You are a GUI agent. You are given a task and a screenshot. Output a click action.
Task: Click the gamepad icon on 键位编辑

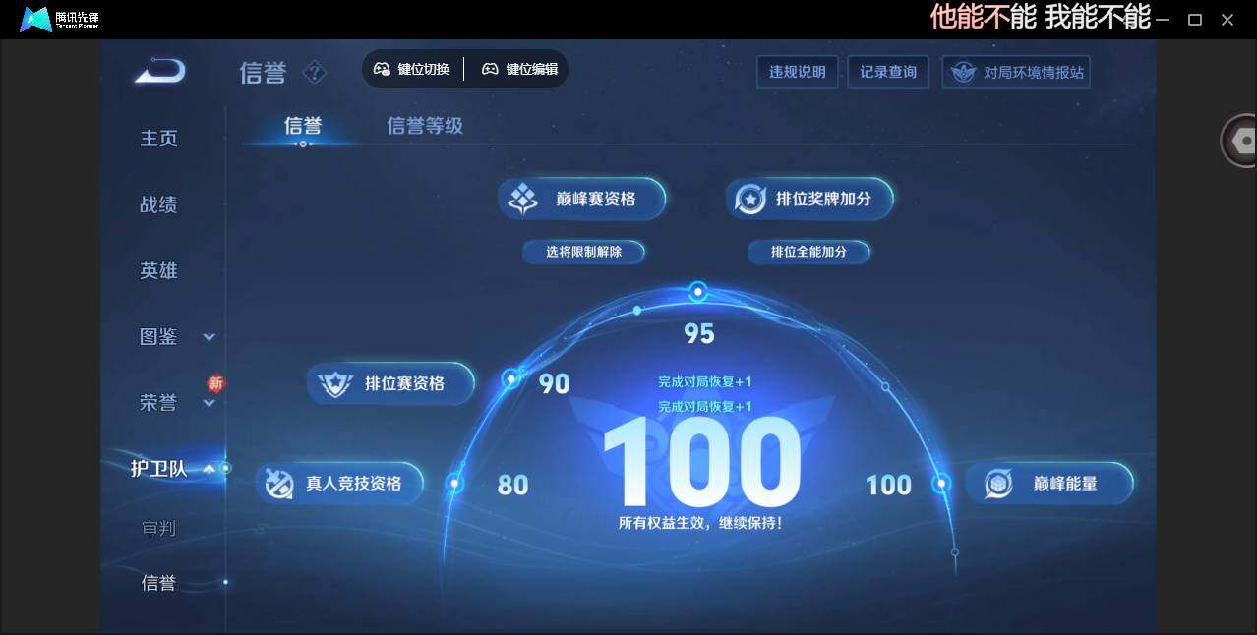click(x=489, y=69)
